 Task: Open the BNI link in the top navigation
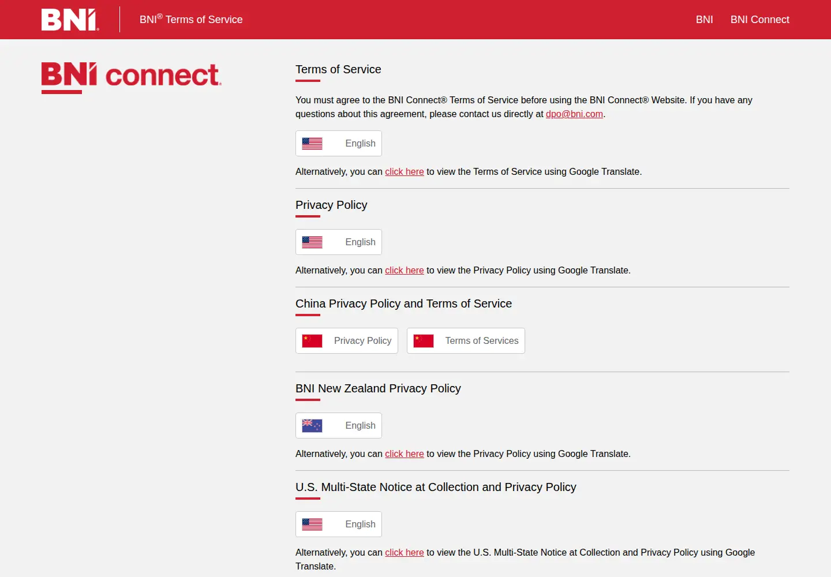[x=704, y=20]
